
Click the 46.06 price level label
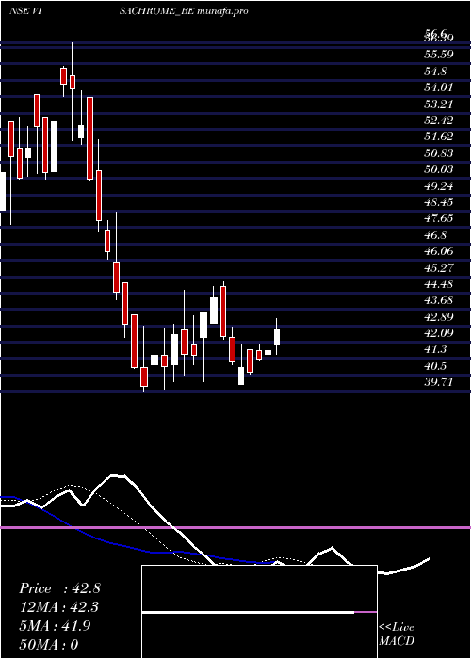439,251
